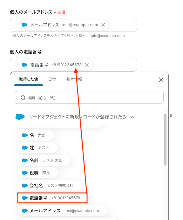183x220 pixels.
Task: Click inside the 個人の電話番号 input field
Action: pyautogui.click(x=73, y=65)
